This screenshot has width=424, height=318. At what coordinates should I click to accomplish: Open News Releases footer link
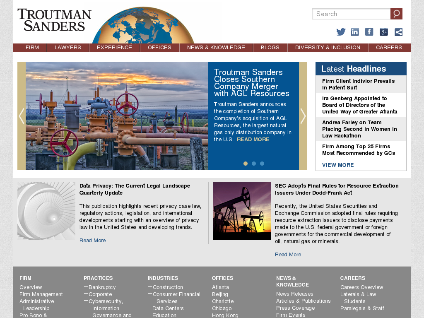[x=295, y=294]
